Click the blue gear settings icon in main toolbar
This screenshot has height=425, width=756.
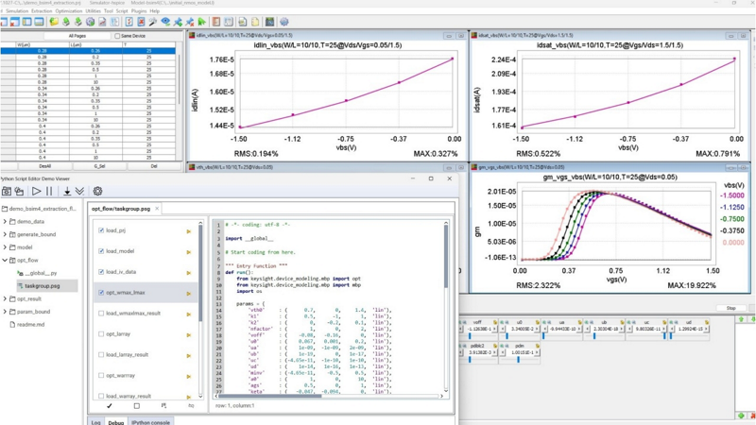[x=284, y=22]
